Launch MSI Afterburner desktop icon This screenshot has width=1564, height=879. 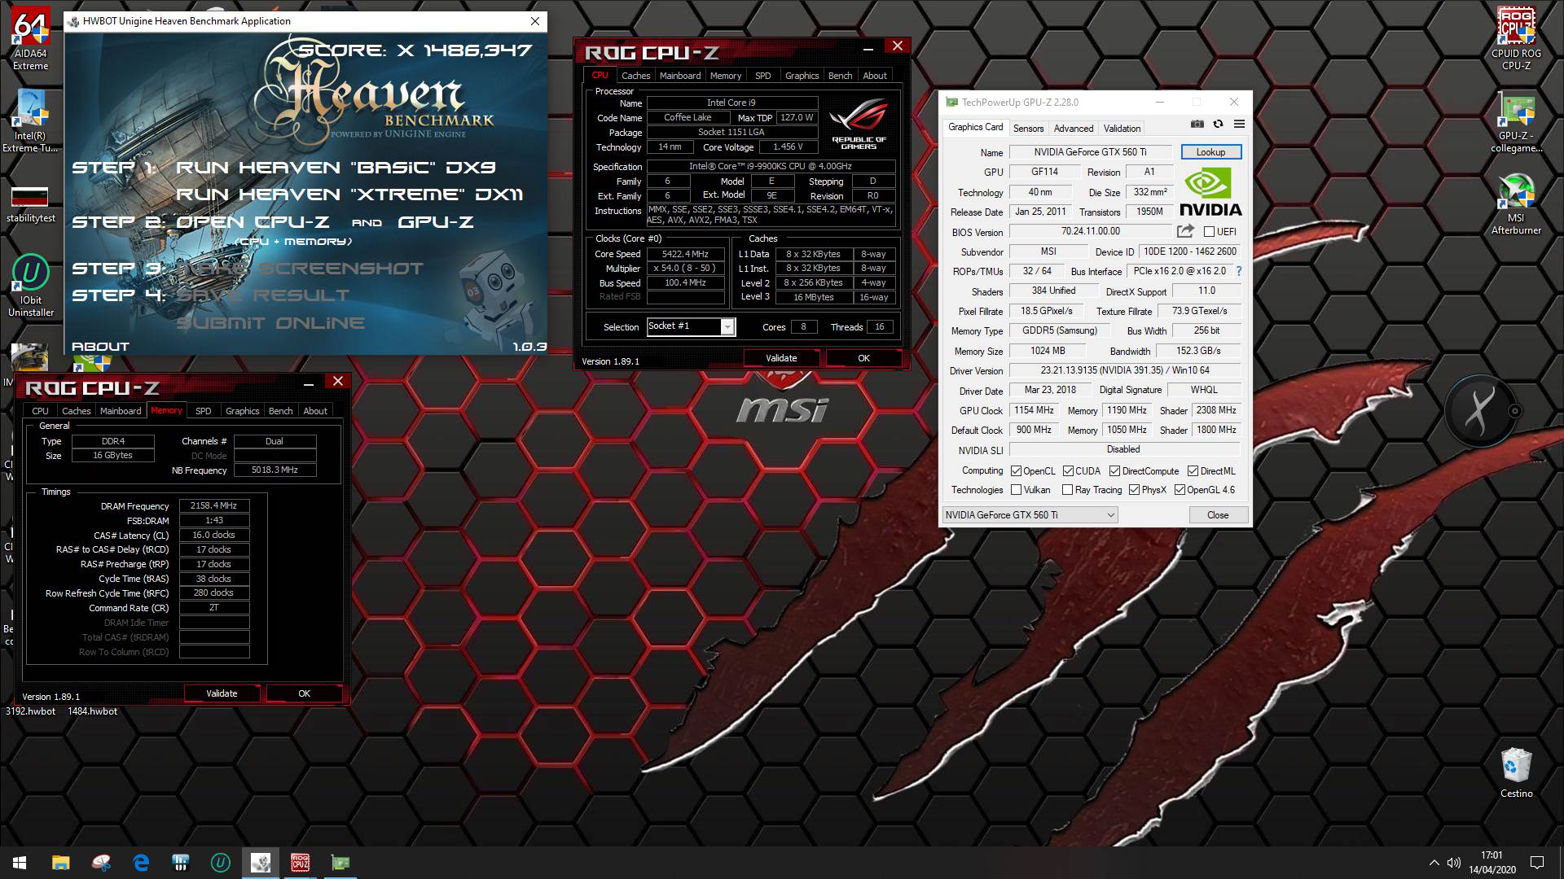click(1516, 203)
